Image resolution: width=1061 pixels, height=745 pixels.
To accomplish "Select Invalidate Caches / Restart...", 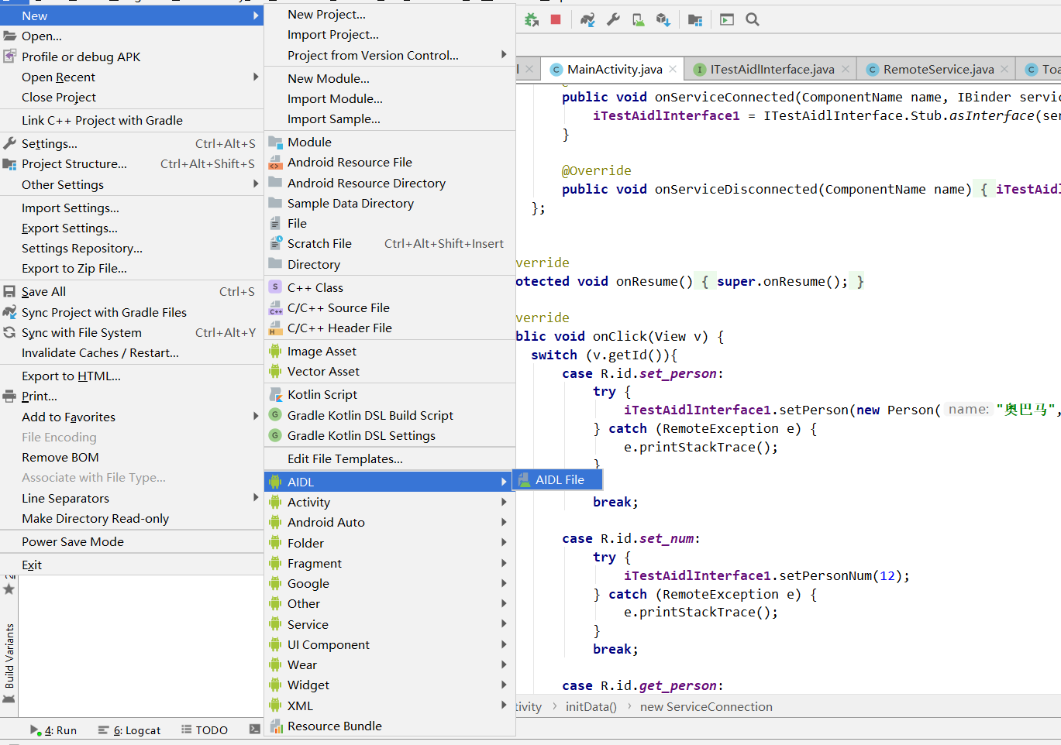I will (x=132, y=352).
